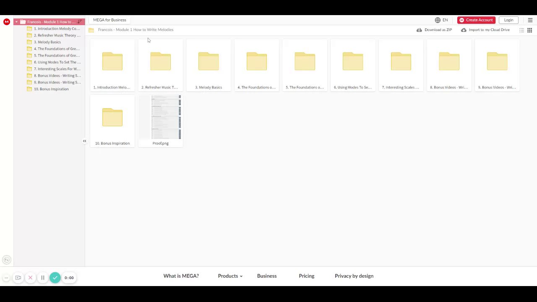
Task: Click the breadcrumb folder icon
Action: (x=91, y=30)
